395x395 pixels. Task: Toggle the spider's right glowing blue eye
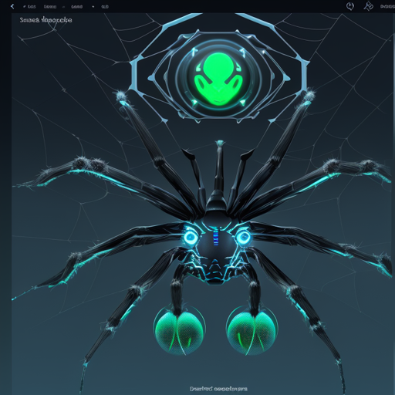(243, 237)
